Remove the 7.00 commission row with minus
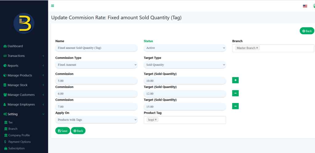315x153 pixels. 235,106
